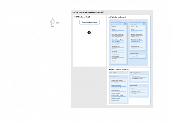
Task: Click the laptop icon beside the admin
Action: 57,22
